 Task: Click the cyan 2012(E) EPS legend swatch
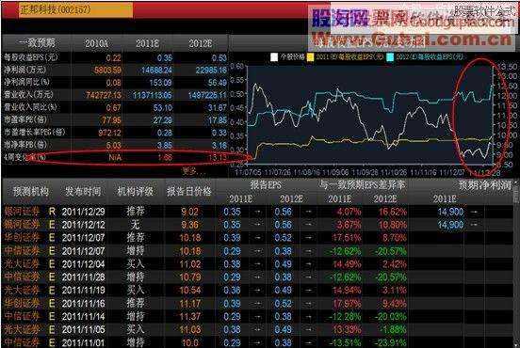tap(390, 57)
